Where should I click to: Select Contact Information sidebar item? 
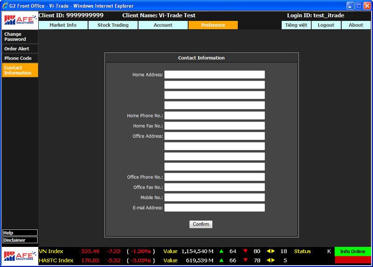pos(20,70)
